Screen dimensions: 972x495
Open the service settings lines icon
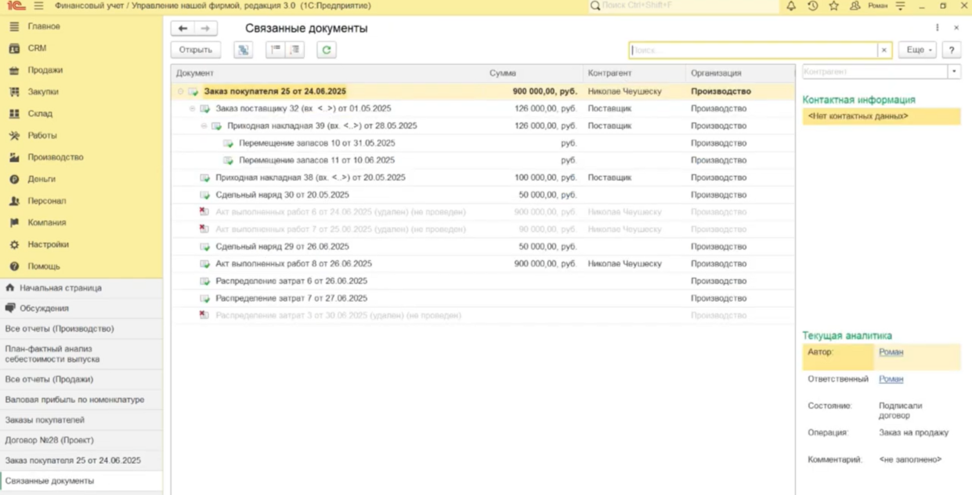coord(900,6)
